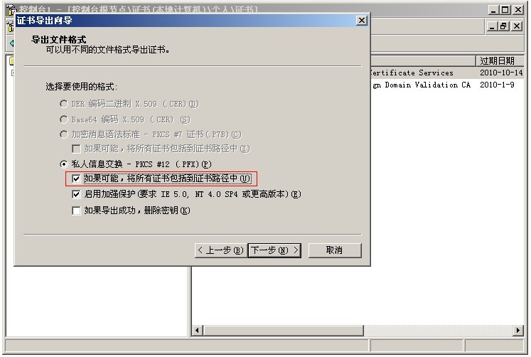Close the 证书导出向导 dialog

point(362,21)
